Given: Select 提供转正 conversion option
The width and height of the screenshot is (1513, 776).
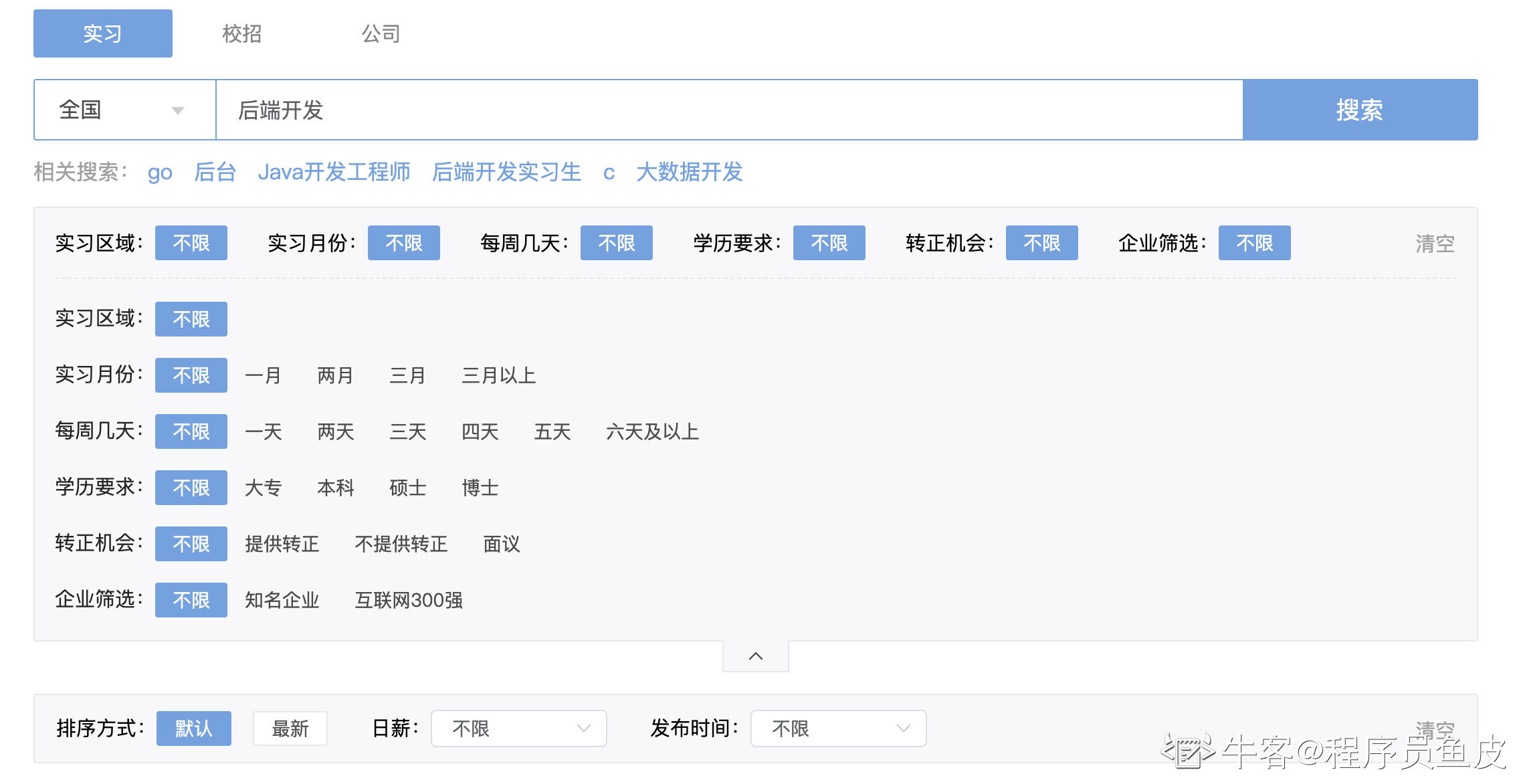Looking at the screenshot, I should click(282, 544).
